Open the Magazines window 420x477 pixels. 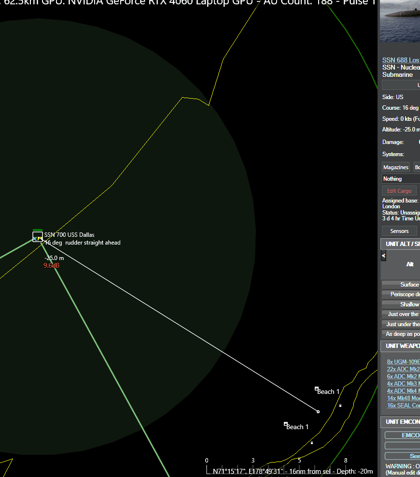396,167
